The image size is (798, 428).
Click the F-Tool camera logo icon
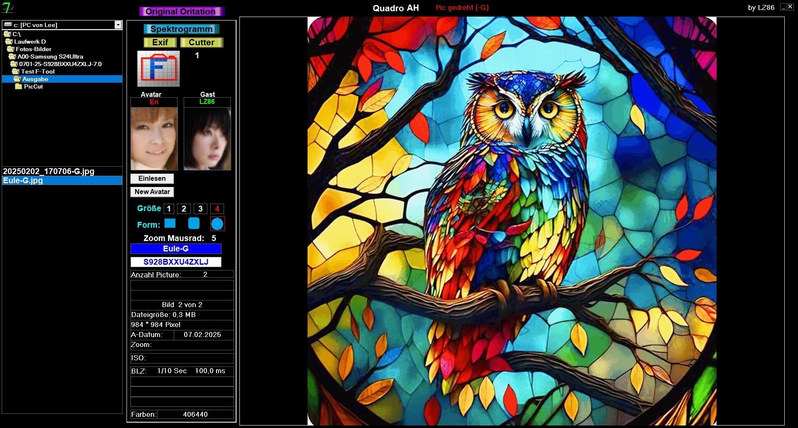158,69
